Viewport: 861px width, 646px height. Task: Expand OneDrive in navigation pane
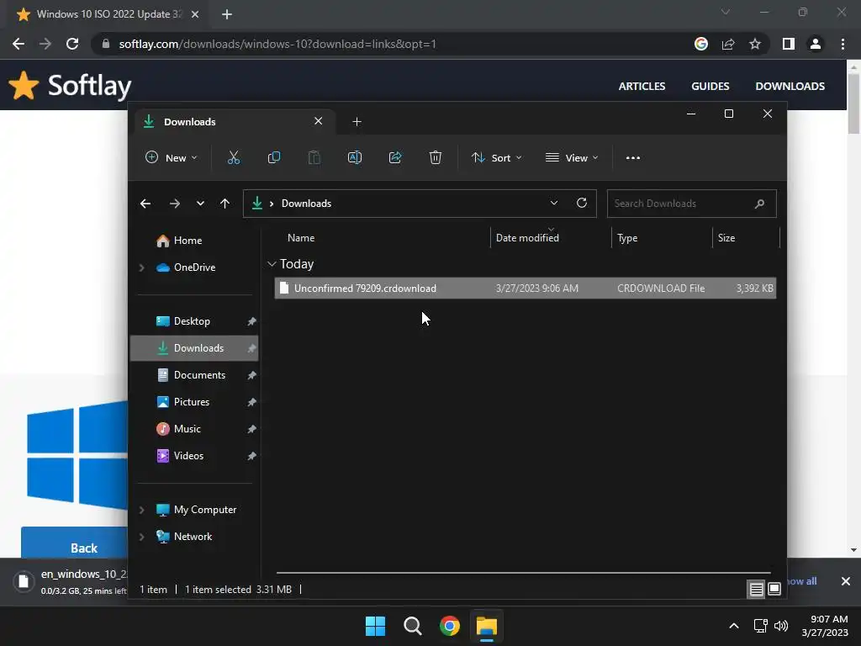(141, 267)
